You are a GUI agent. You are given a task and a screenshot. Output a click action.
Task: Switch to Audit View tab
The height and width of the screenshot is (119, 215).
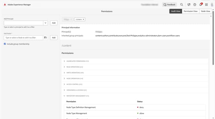coord(176,11)
